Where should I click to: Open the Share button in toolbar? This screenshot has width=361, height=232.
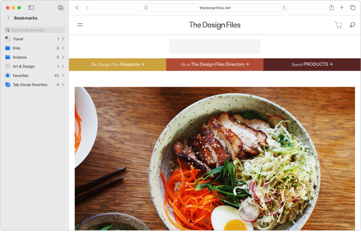click(331, 8)
